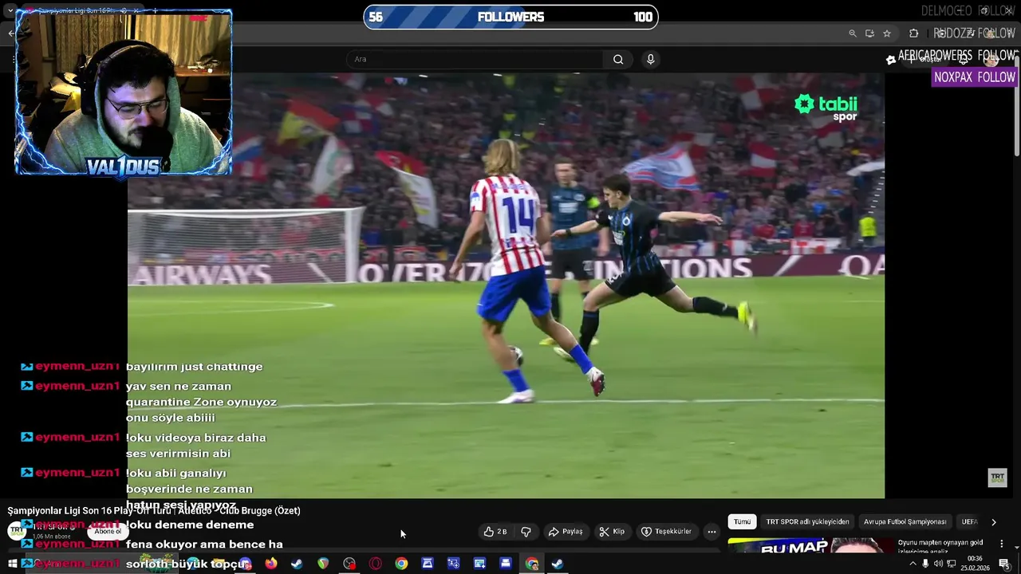
Task: Show hidden tray icons chevron
Action: click(x=913, y=564)
